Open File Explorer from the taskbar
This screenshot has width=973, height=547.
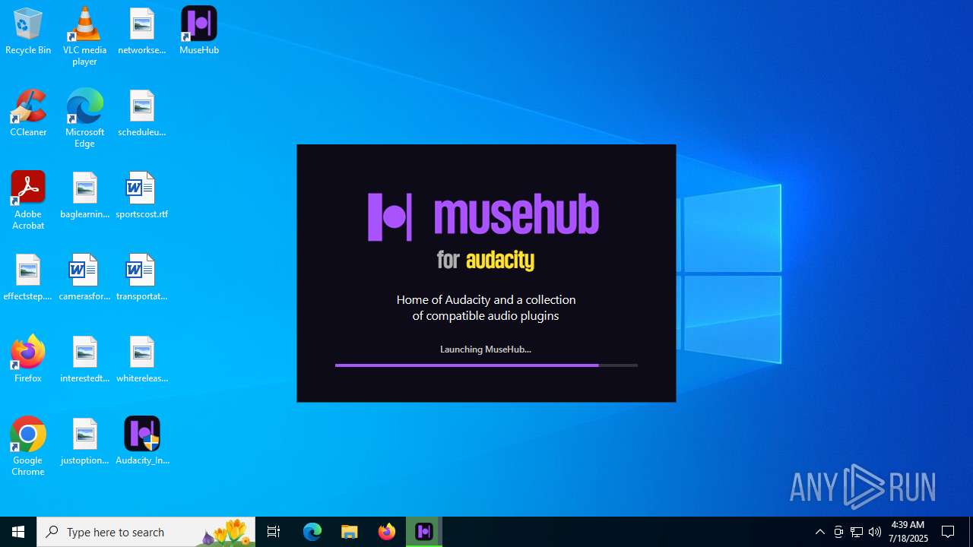pyautogui.click(x=350, y=532)
